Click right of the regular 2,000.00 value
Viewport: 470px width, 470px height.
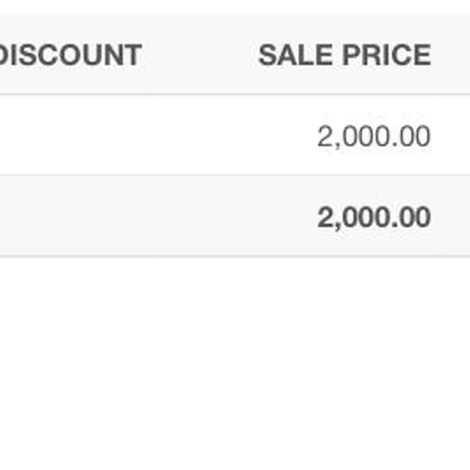[x=452, y=136]
